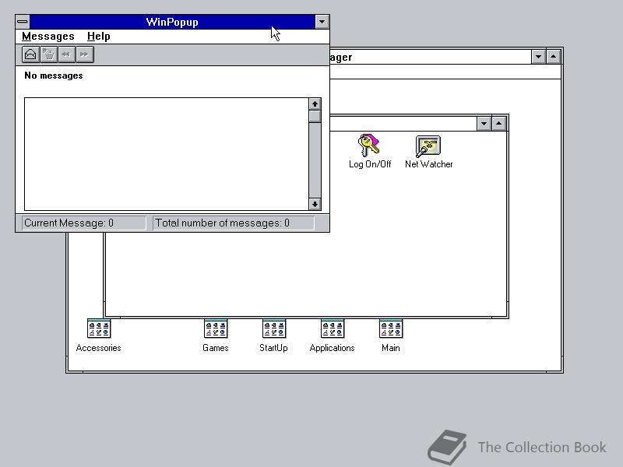Click the message scrollbar thumb
Image resolution: width=623 pixels, height=467 pixels.
tap(315, 117)
